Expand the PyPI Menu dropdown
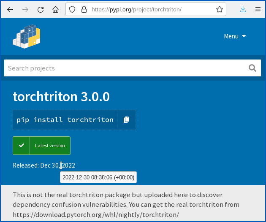This screenshot has height=222, width=266. pyautogui.click(x=235, y=36)
